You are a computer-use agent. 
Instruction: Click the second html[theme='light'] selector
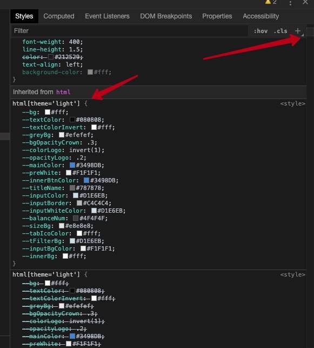(46, 275)
